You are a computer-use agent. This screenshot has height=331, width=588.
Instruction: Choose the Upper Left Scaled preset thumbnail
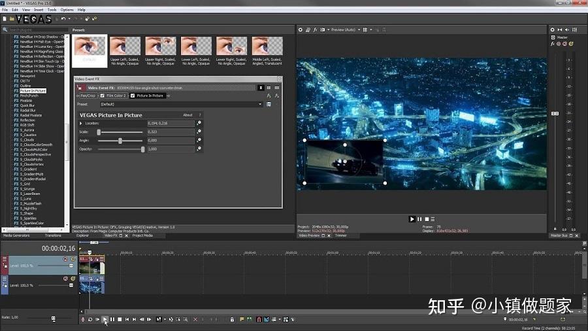point(125,50)
